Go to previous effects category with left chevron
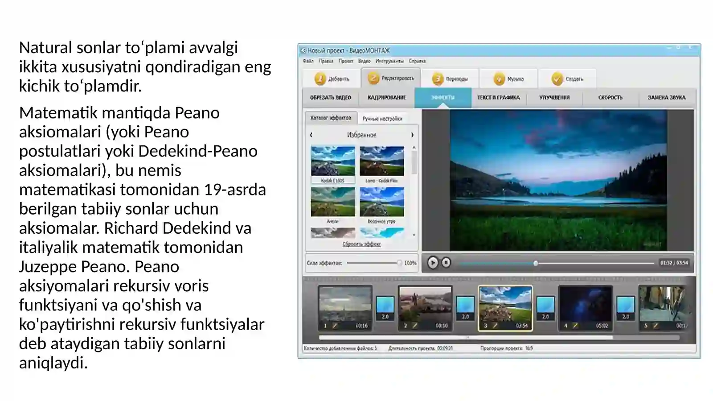 click(311, 135)
